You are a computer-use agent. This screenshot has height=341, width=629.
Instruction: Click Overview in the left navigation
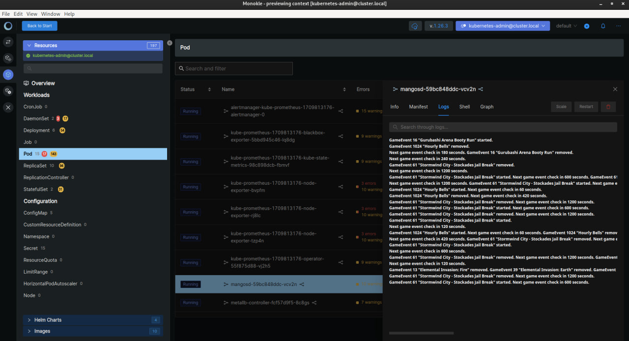(x=43, y=83)
